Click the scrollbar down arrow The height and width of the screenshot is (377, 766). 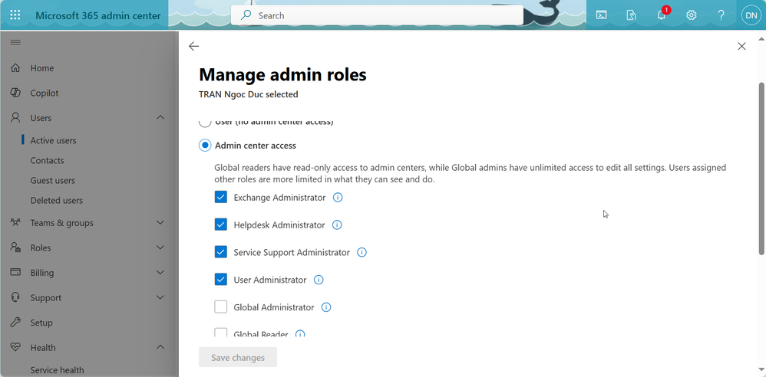click(761, 369)
